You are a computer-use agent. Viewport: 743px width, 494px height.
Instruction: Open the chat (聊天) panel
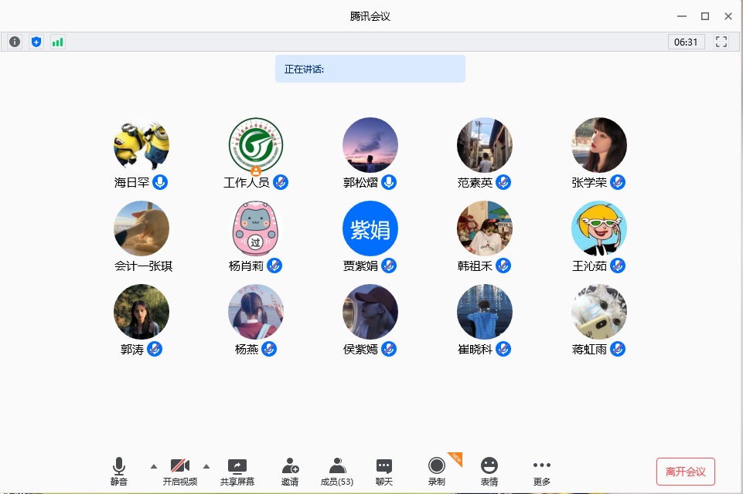(384, 471)
